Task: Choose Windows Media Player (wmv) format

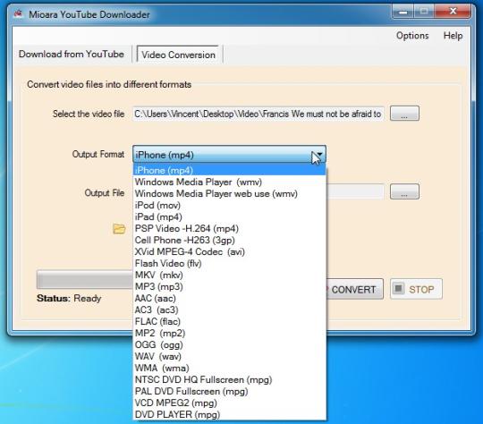Action: [x=230, y=182]
